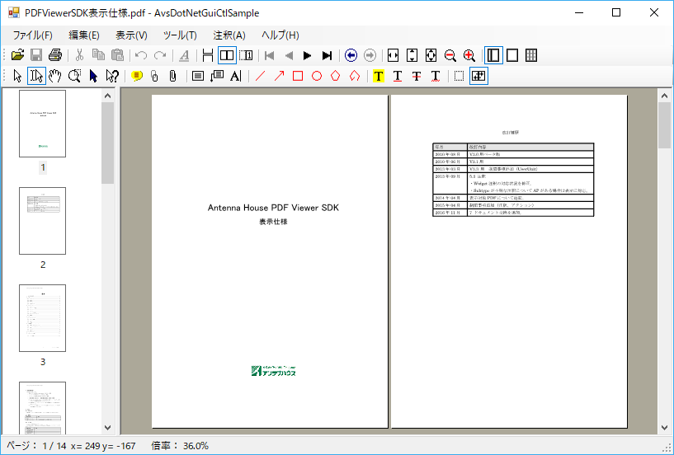Go to the first page
Screen dimensions: 674x455
click(270, 55)
